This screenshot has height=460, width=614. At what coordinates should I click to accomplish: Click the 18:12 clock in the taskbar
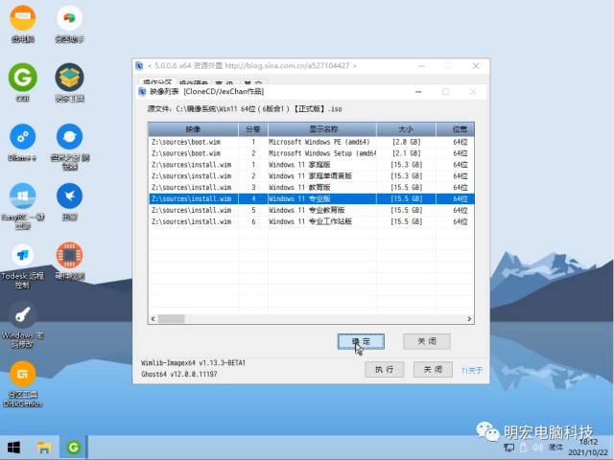tap(588, 442)
